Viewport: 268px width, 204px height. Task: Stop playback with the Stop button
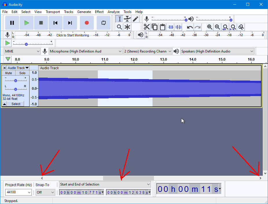[41, 23]
